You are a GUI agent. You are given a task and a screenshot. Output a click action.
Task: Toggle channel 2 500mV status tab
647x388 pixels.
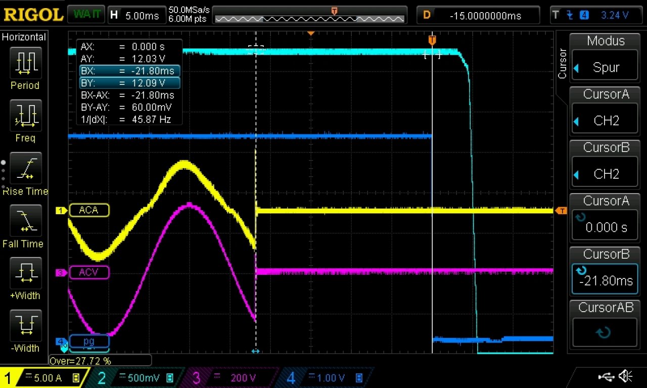pos(136,377)
